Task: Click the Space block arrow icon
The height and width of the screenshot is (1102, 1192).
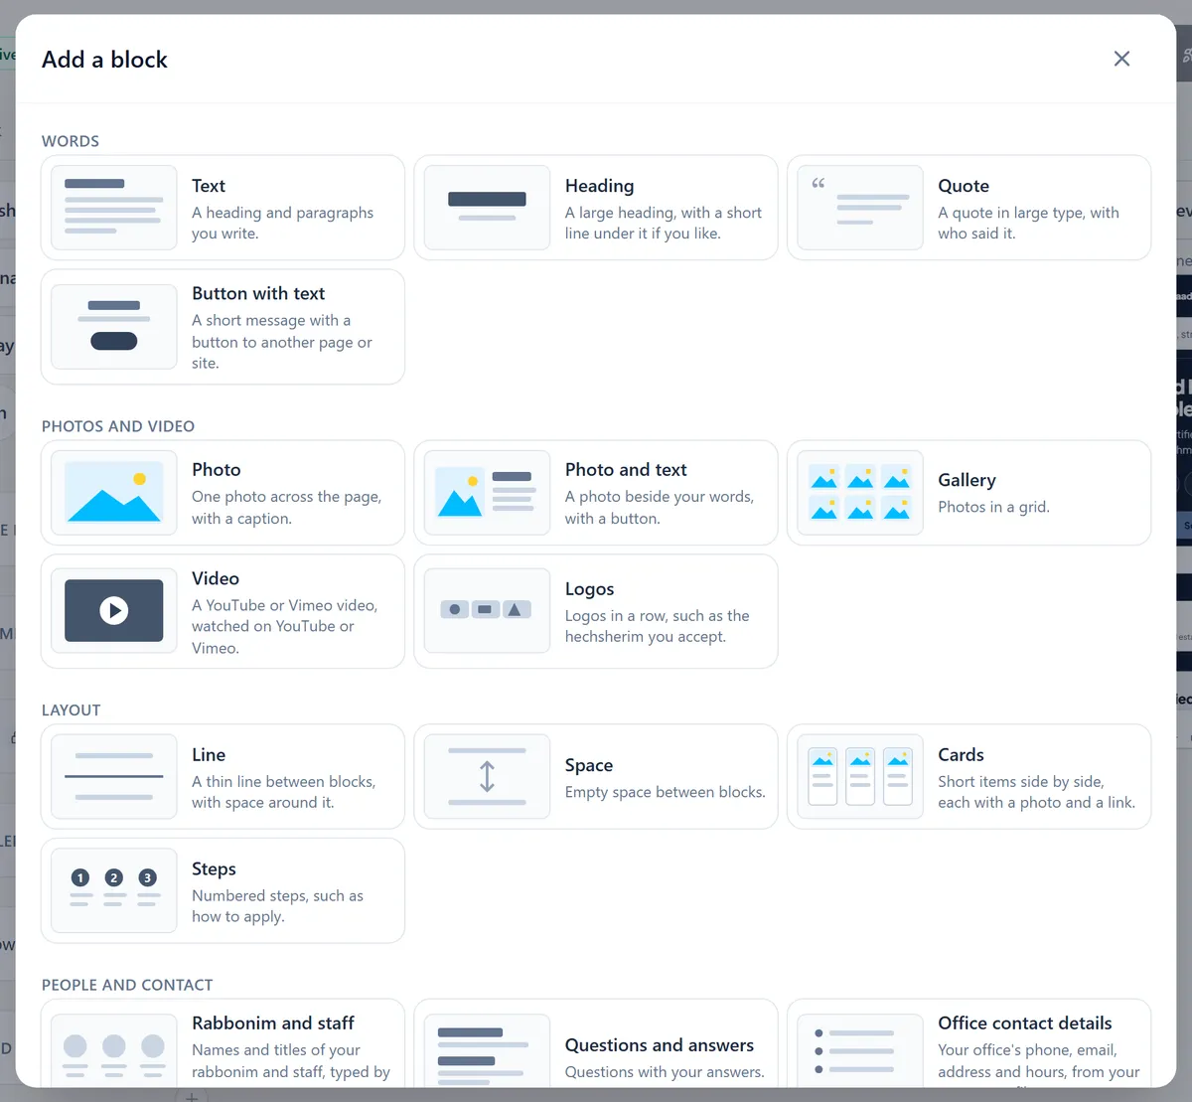Action: 487,776
